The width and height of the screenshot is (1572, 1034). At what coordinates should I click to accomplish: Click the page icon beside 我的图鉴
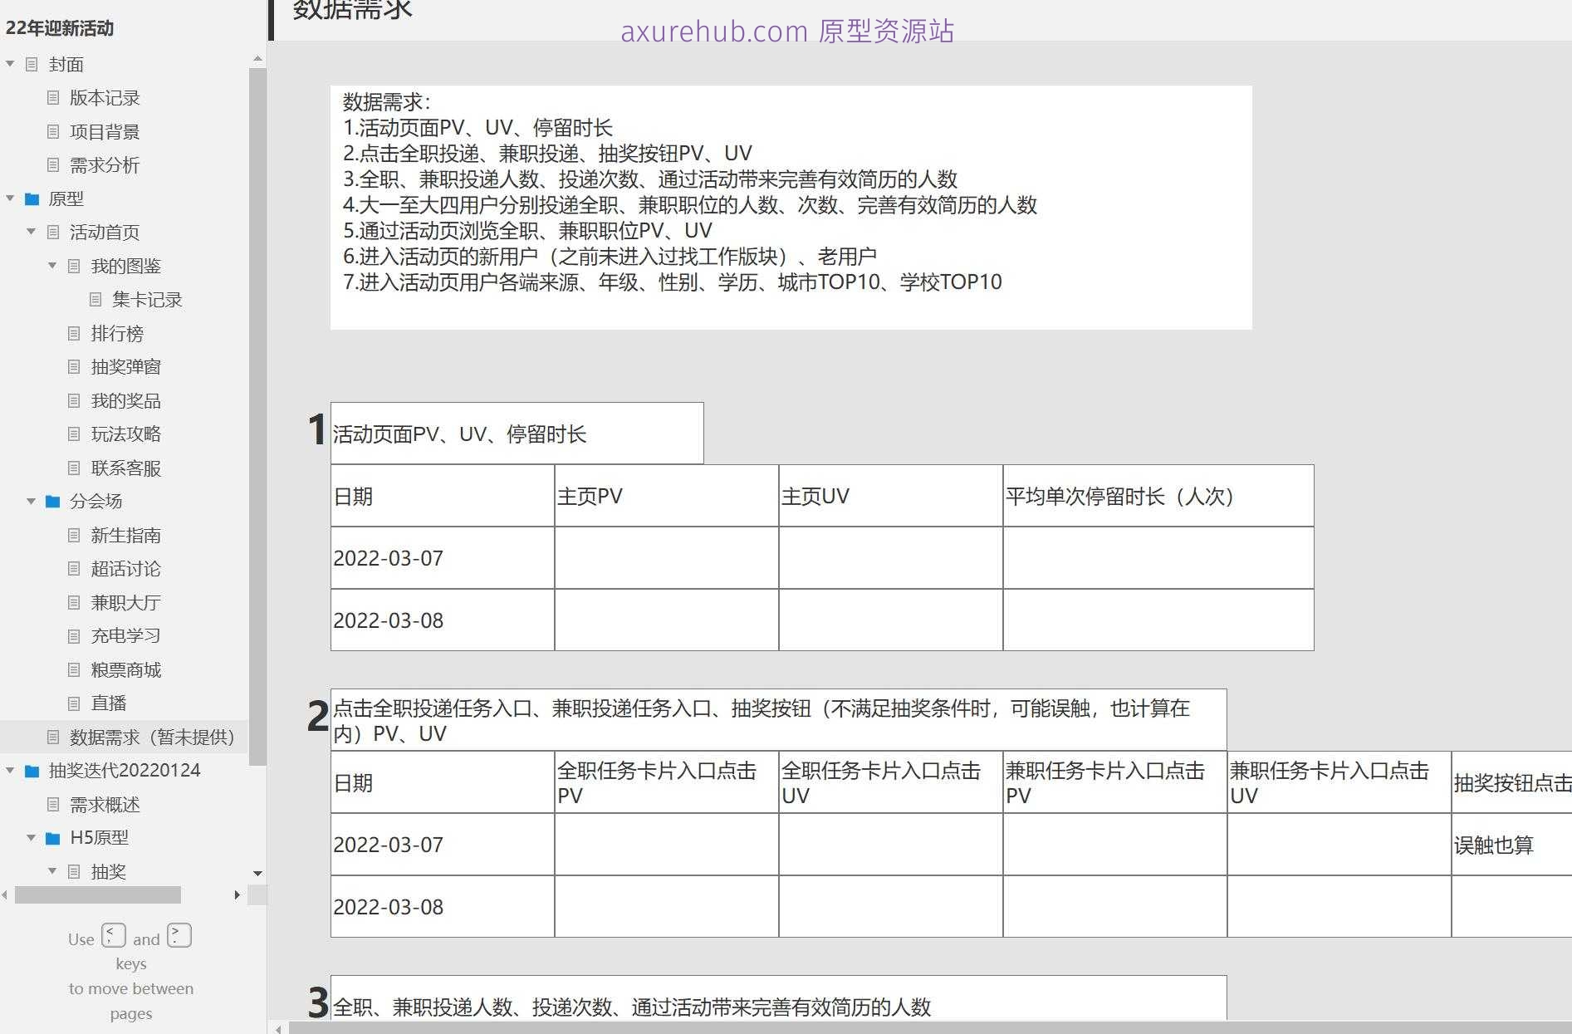pos(74,266)
